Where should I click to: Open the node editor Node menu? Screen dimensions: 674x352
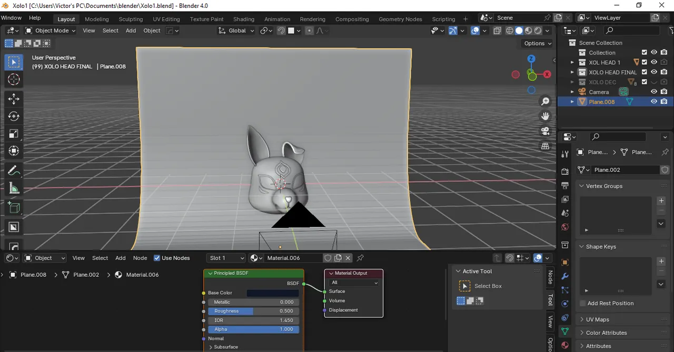(140, 258)
